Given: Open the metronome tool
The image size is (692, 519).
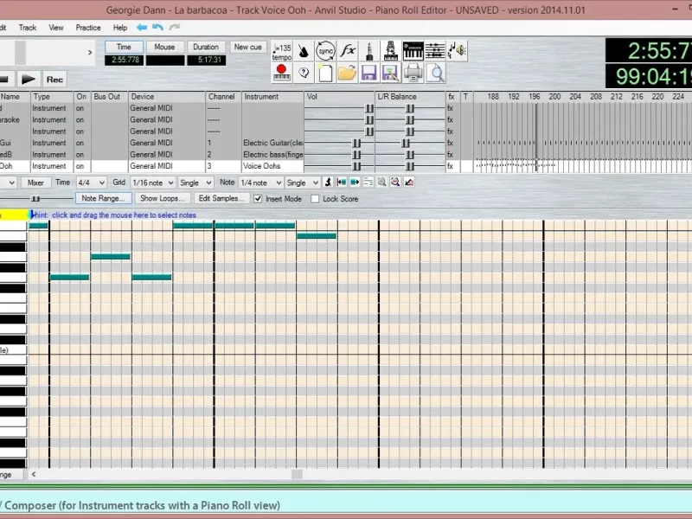Looking at the screenshot, I should pos(304,51).
